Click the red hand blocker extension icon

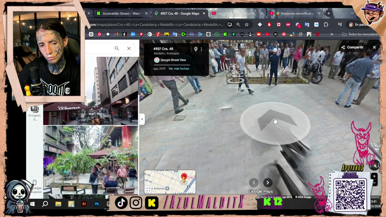click(269, 24)
